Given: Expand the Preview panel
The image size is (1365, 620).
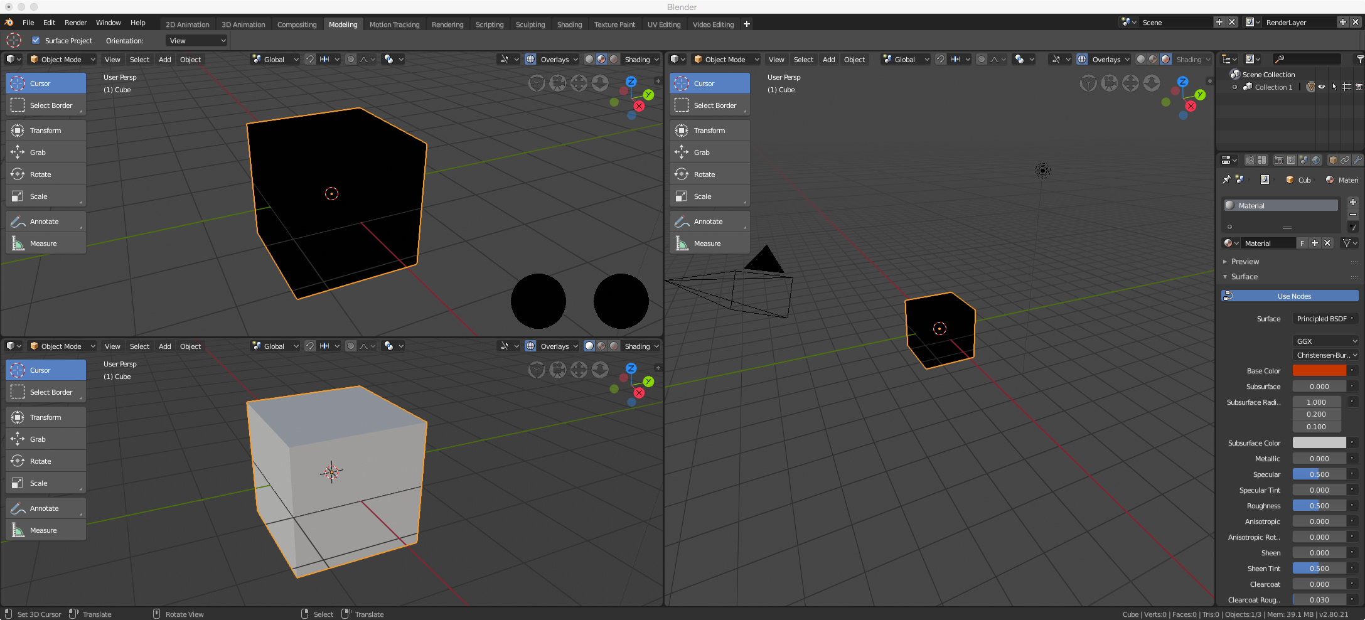Looking at the screenshot, I should coord(1245,262).
